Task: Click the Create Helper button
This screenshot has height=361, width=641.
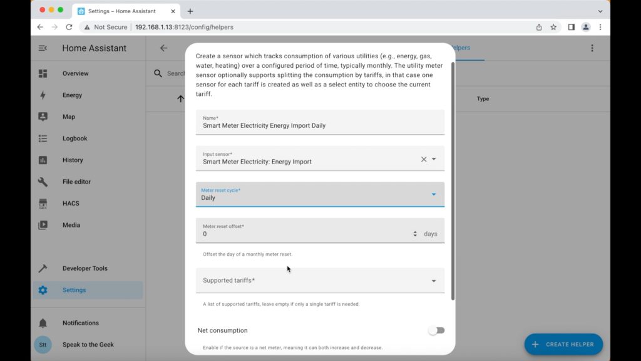Action: [x=564, y=345]
